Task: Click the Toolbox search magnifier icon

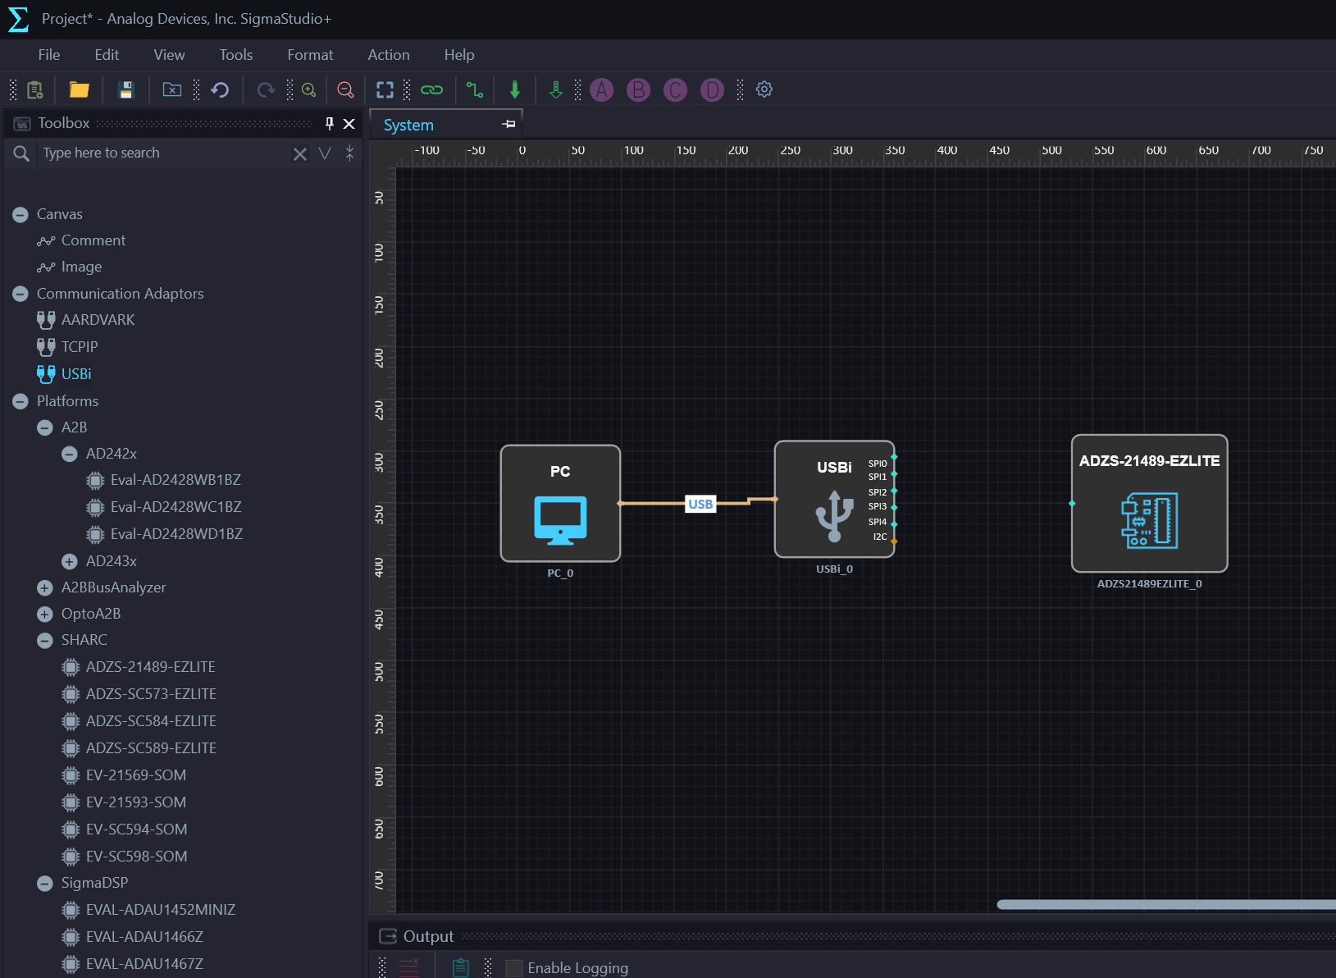Action: tap(22, 153)
